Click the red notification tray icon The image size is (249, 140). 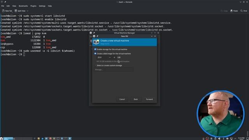[x=207, y=138]
